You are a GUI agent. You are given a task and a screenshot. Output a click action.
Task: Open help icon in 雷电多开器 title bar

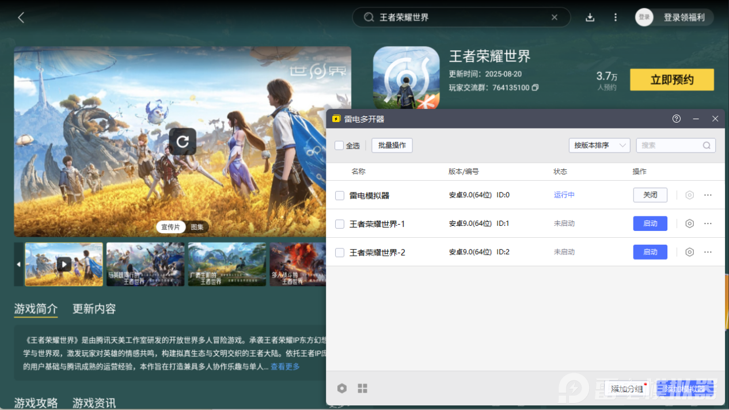[x=677, y=119]
